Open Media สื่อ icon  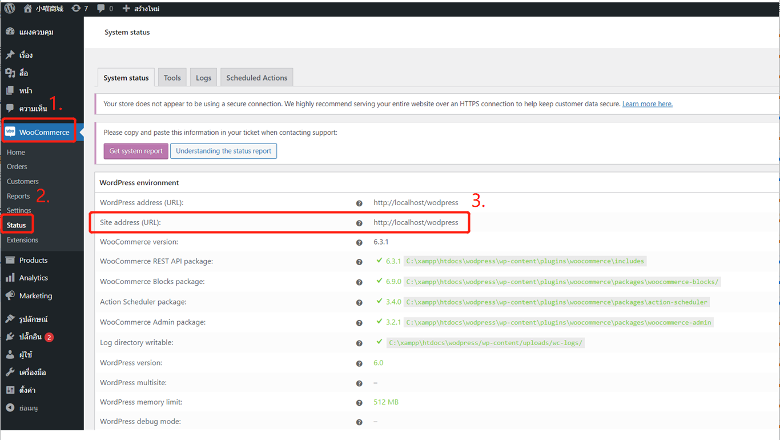tap(10, 73)
